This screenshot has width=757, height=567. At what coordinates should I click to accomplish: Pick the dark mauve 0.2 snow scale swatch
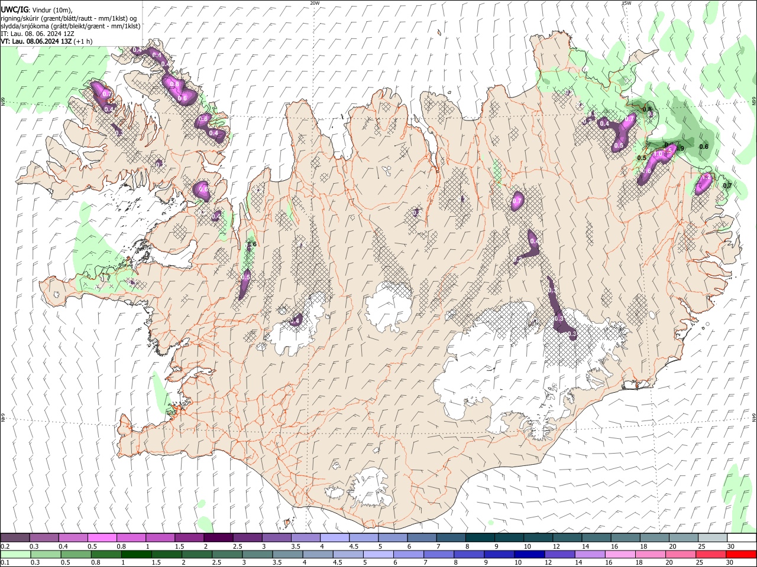(15, 538)
